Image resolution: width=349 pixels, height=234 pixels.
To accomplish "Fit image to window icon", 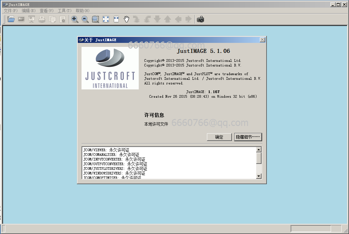I will click(x=106, y=19).
